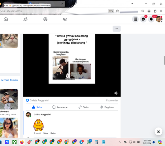The image size is (165, 146).
Task: Open the Windows notification bell in tray
Action: 154,142
